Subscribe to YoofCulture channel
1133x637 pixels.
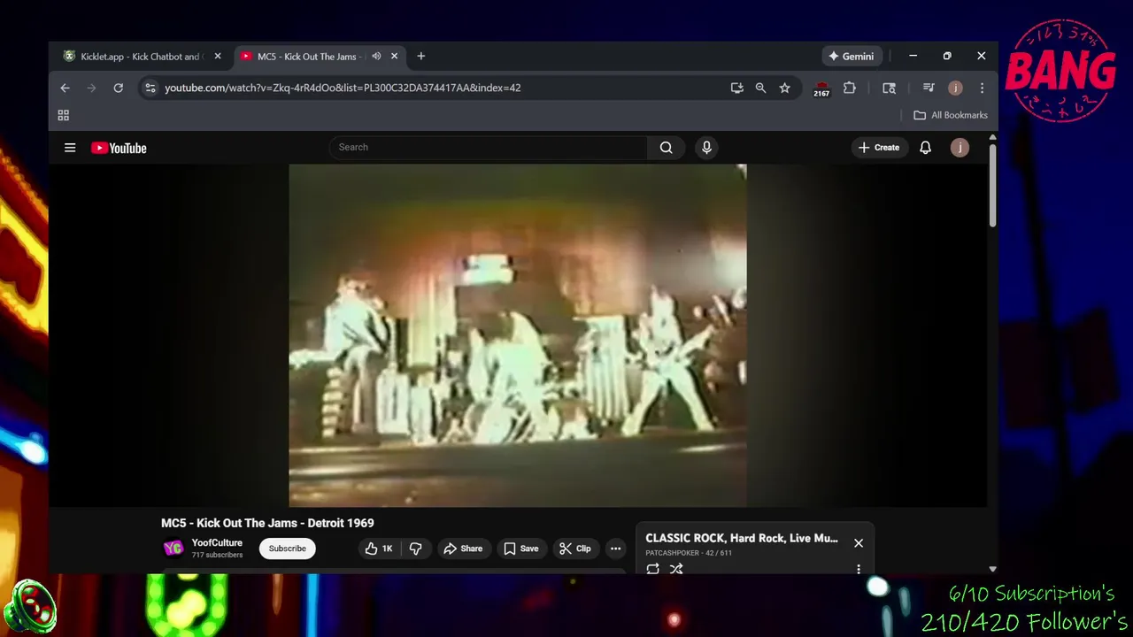click(288, 549)
